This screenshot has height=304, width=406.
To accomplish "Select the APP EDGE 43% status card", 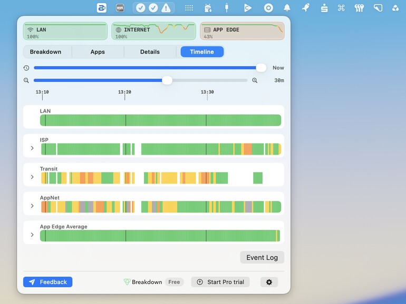I will (x=242, y=31).
